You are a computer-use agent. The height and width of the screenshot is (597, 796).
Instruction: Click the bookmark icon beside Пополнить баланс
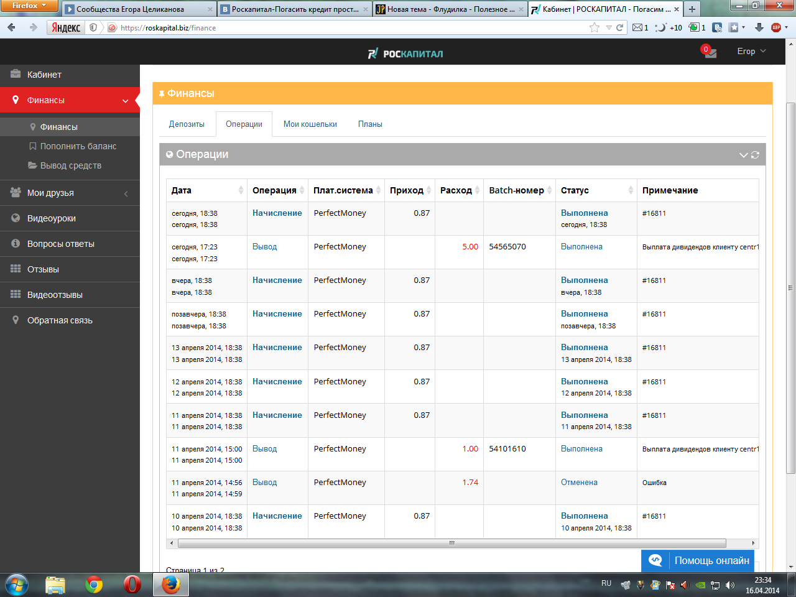[x=33, y=146]
